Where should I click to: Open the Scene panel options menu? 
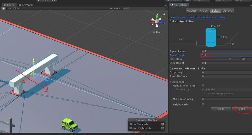[x=166, y=5]
